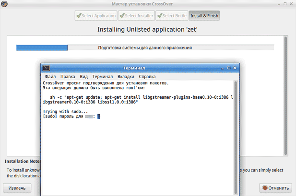Image resolution: width=296 pixels, height=196 pixels.
Task: Minimize the CrossOver installer window
Action: [x=279, y=4]
